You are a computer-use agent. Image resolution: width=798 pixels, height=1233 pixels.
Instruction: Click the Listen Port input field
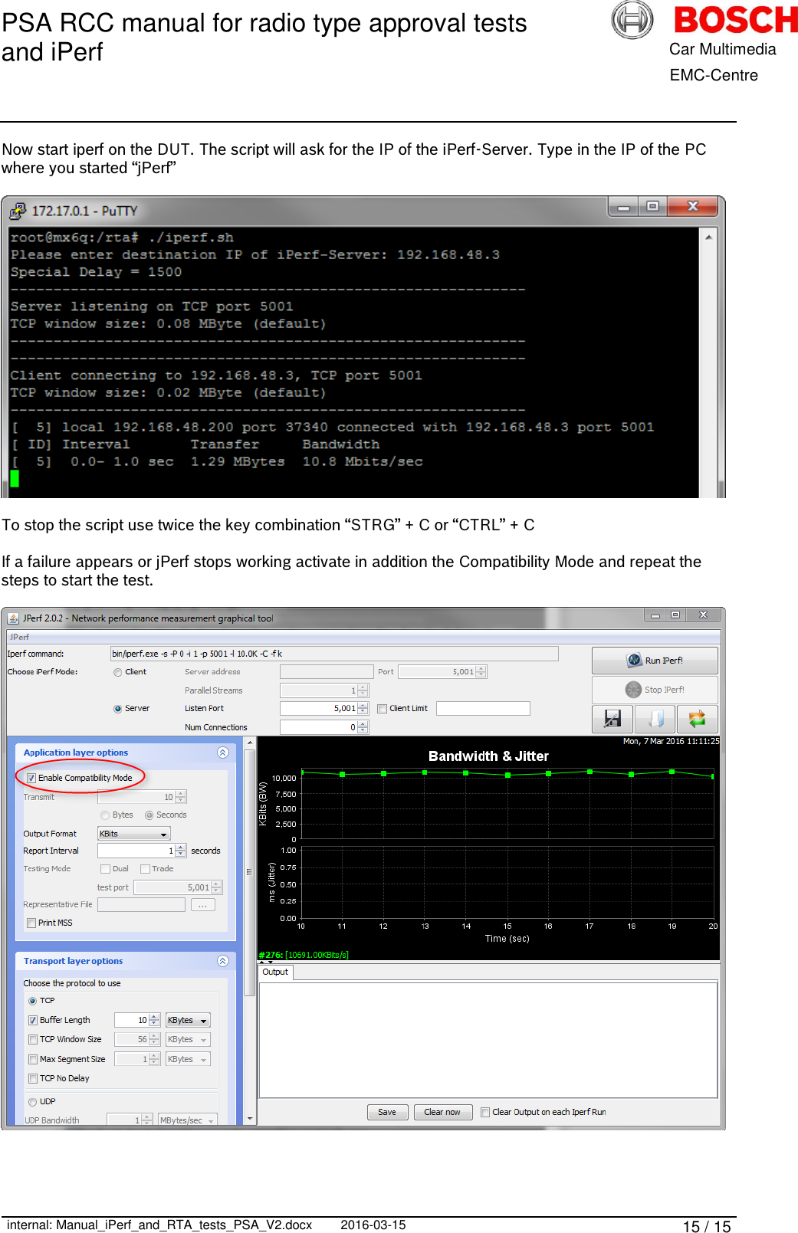pyautogui.click(x=319, y=709)
